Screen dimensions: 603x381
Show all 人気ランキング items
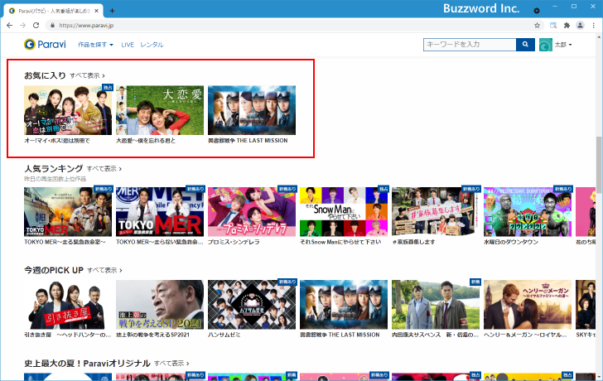(x=104, y=169)
